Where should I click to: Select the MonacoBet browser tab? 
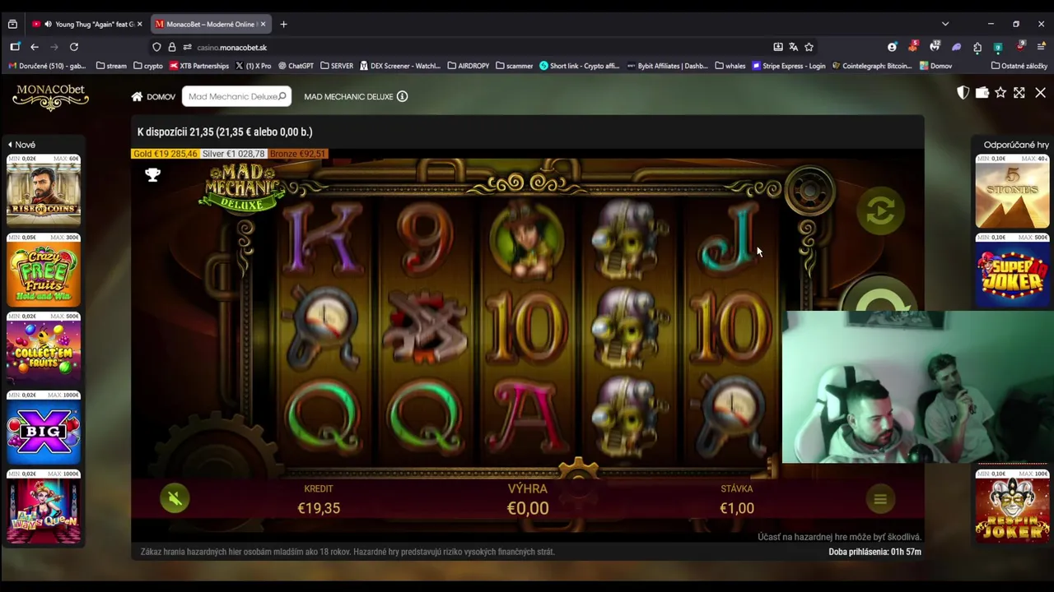(209, 24)
